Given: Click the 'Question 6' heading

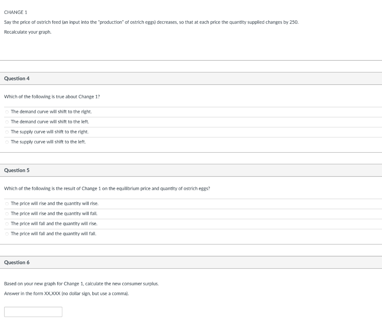Looking at the screenshot, I should coord(17,262).
